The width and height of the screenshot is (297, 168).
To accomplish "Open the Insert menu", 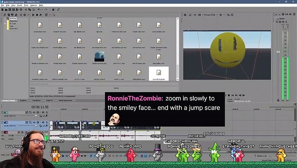I will tap(20, 5).
